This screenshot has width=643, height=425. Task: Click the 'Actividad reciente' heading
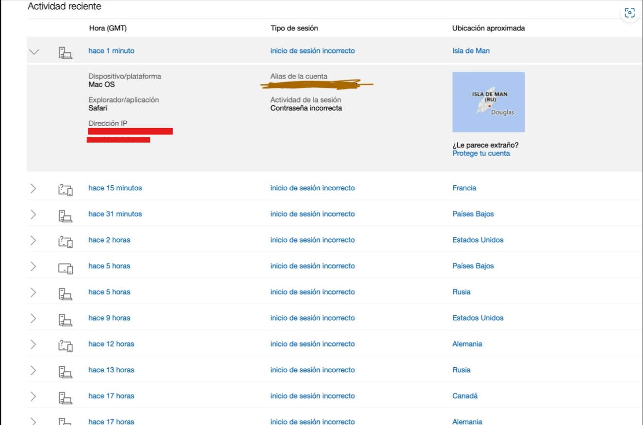64,7
